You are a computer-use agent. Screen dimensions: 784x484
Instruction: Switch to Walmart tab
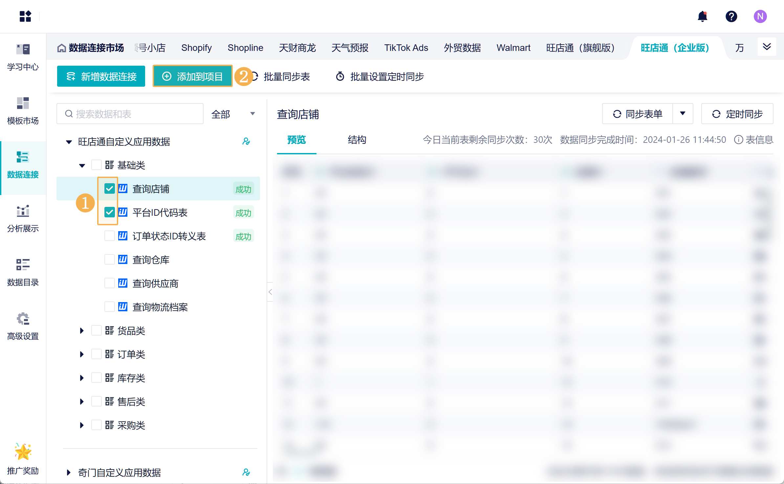pos(513,48)
